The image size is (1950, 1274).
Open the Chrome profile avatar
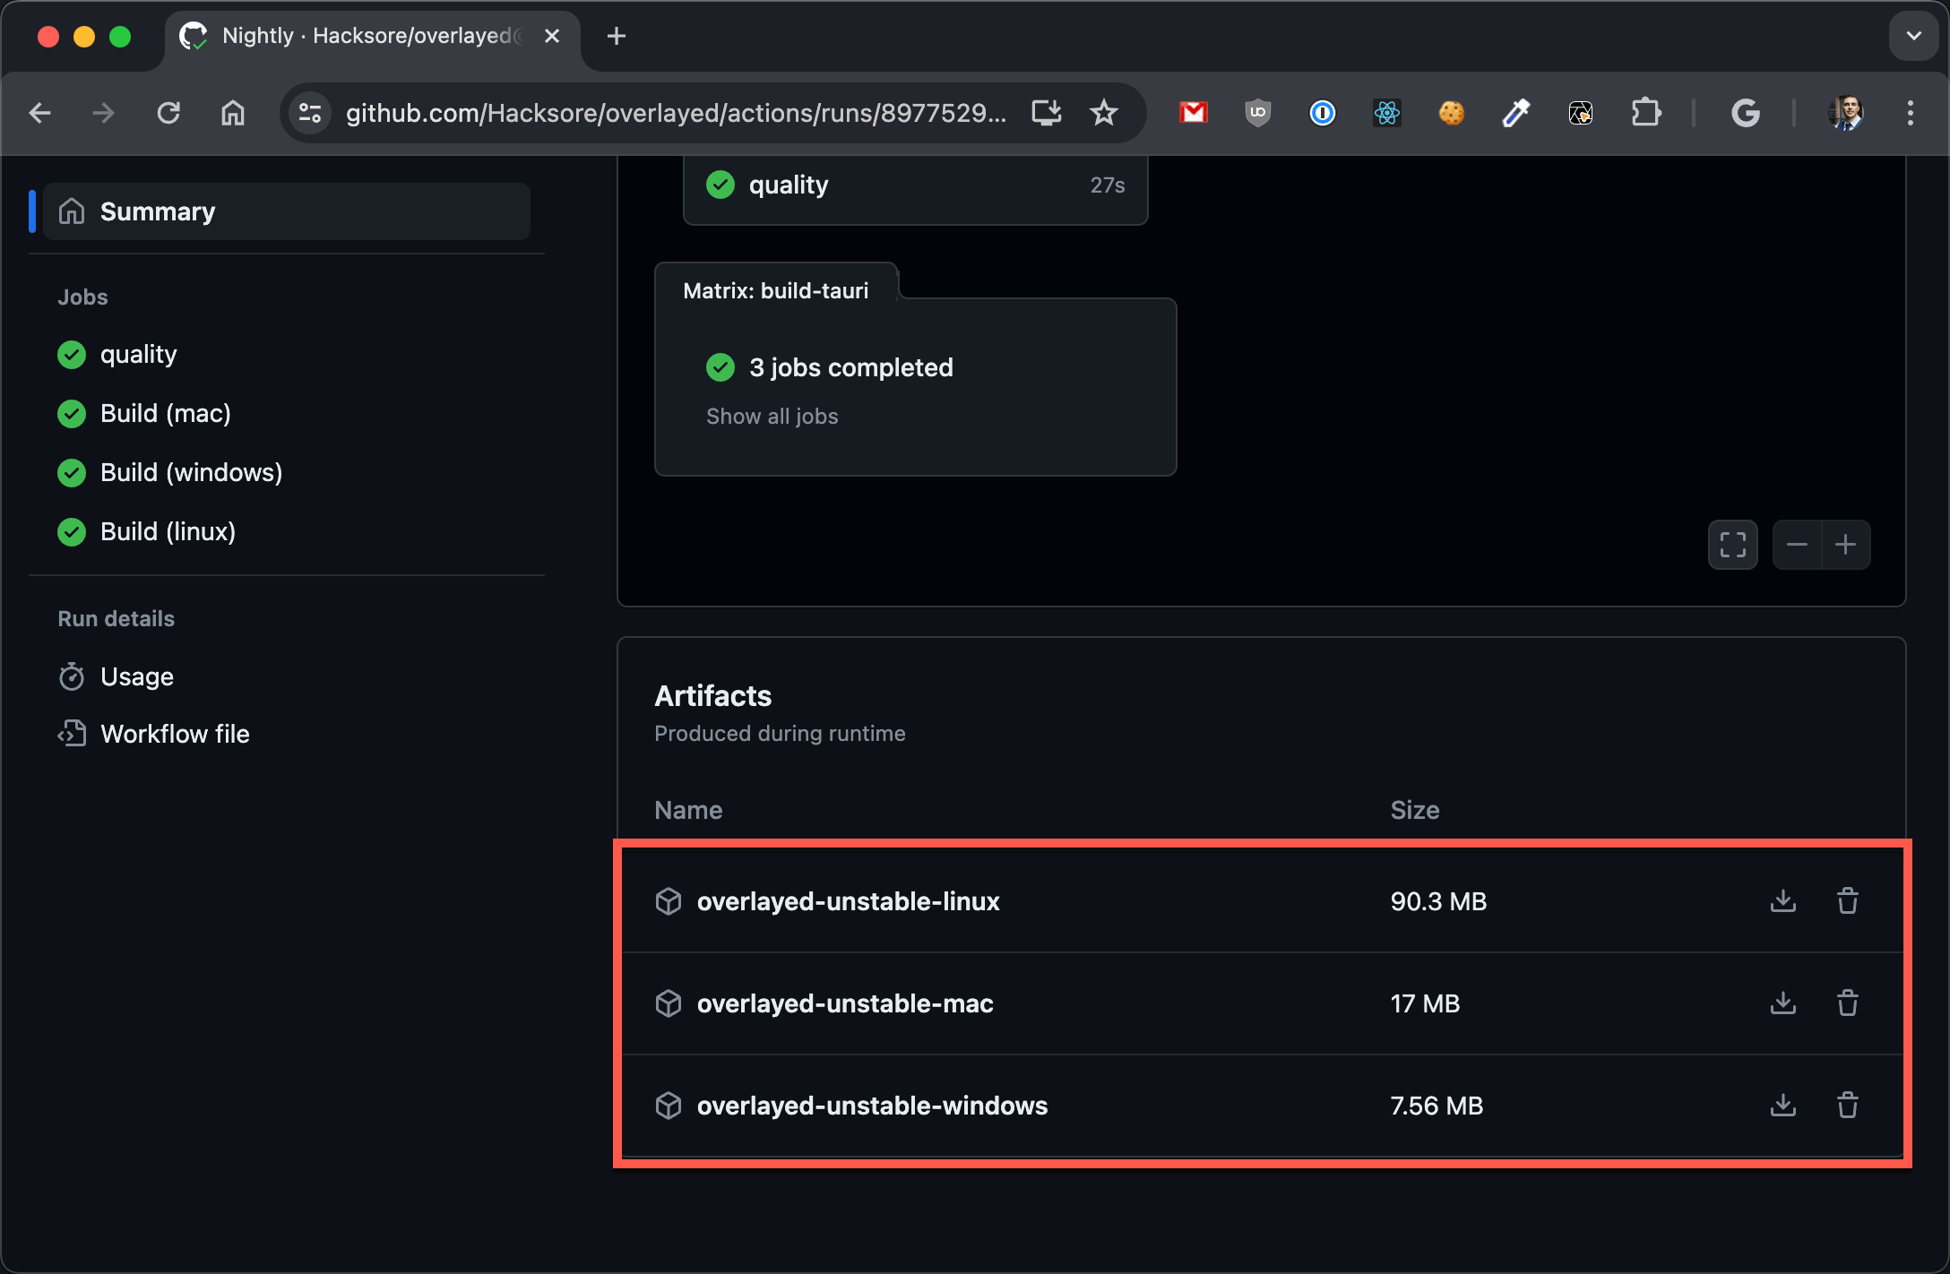pyautogui.click(x=1846, y=113)
